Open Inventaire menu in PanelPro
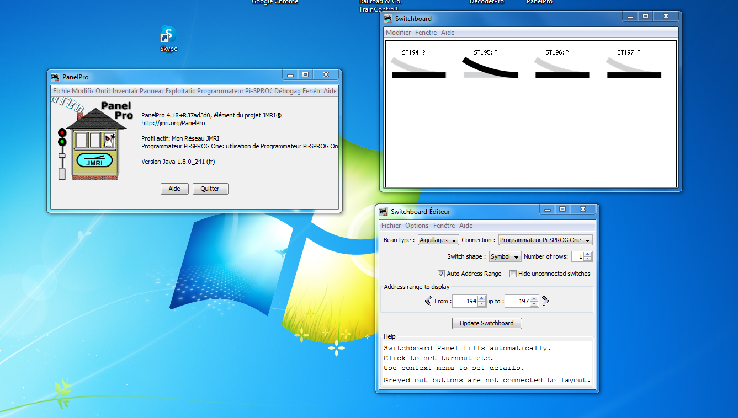 click(125, 90)
